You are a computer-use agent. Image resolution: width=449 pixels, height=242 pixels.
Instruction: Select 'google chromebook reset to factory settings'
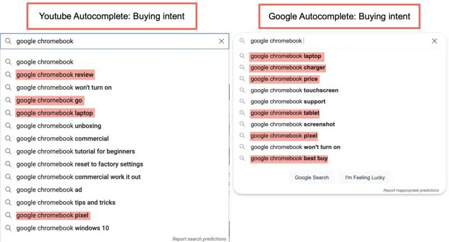click(x=79, y=164)
